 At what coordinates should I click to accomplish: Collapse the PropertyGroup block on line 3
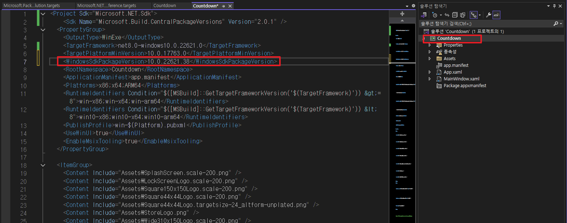point(43,30)
